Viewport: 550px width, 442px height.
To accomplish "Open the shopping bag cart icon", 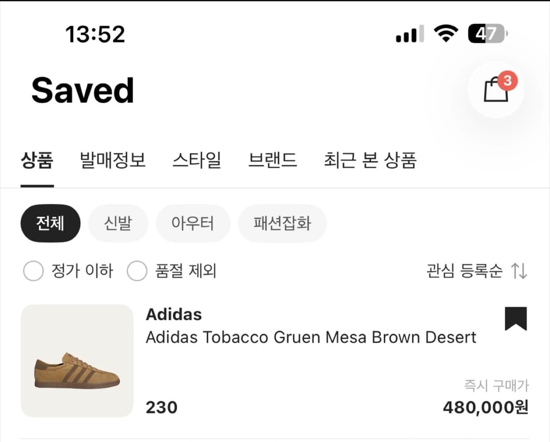I will [x=496, y=91].
